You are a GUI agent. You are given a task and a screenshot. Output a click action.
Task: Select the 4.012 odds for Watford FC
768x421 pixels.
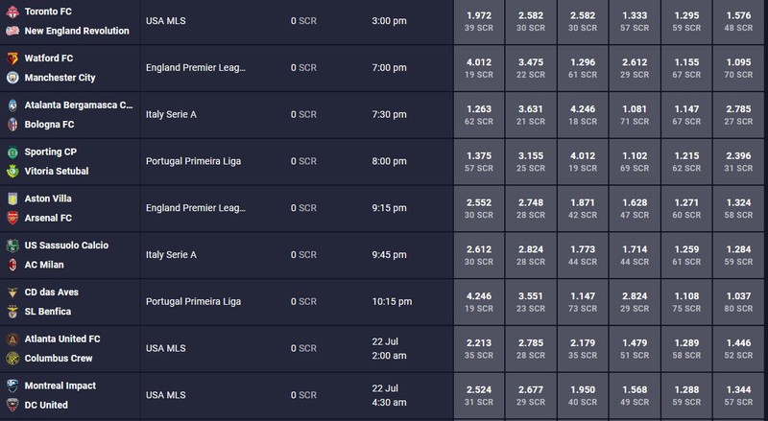479,68
